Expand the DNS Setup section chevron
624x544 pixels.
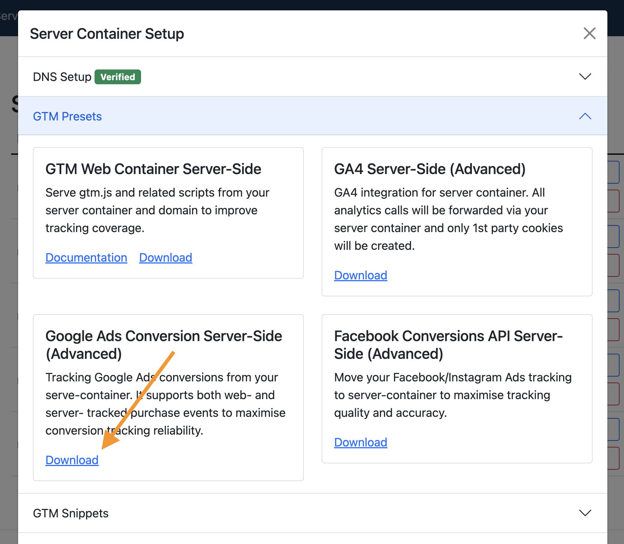pos(585,76)
